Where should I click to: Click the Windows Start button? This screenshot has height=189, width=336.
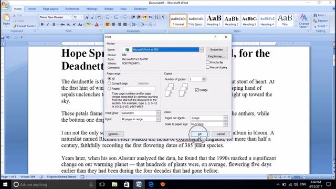[x=5, y=184]
